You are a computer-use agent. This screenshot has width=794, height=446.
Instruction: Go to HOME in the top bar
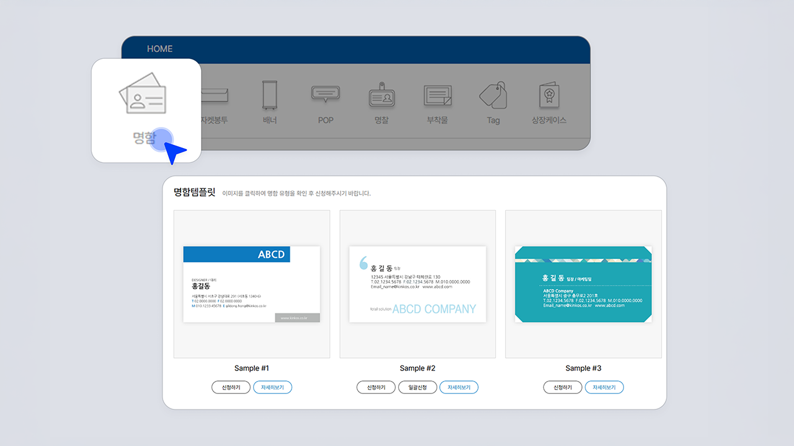pyautogui.click(x=160, y=49)
